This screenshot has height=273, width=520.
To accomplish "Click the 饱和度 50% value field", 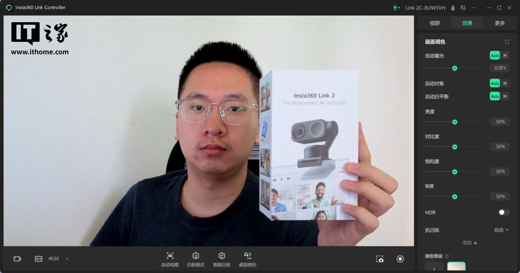I will 500,172.
